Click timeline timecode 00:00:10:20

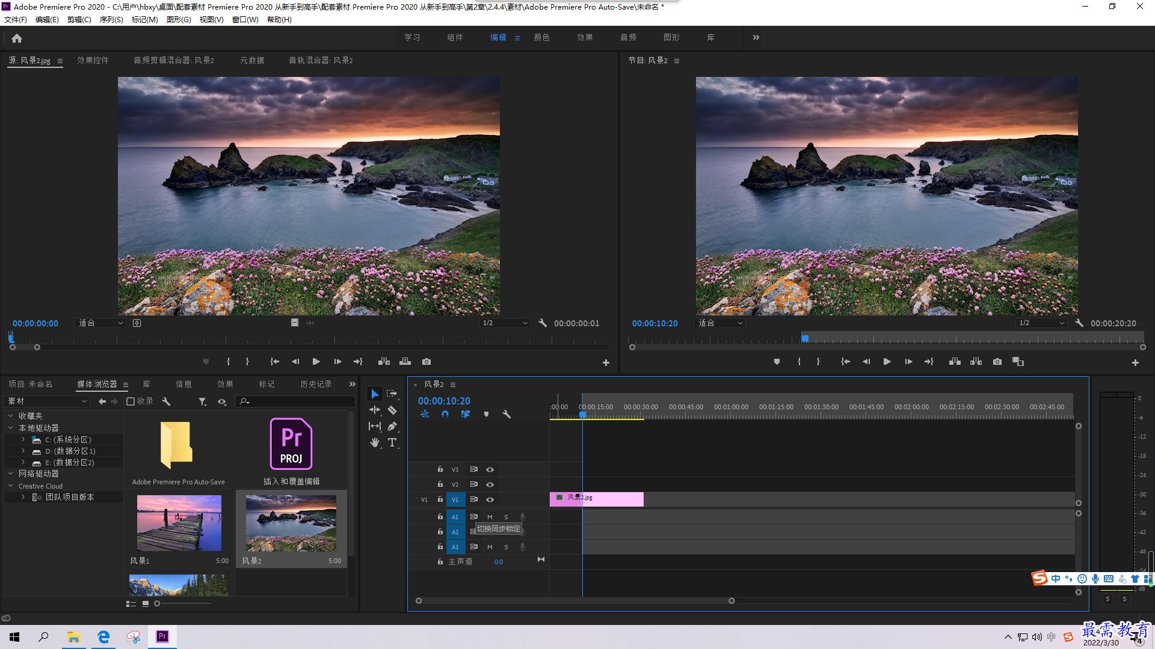click(x=444, y=401)
